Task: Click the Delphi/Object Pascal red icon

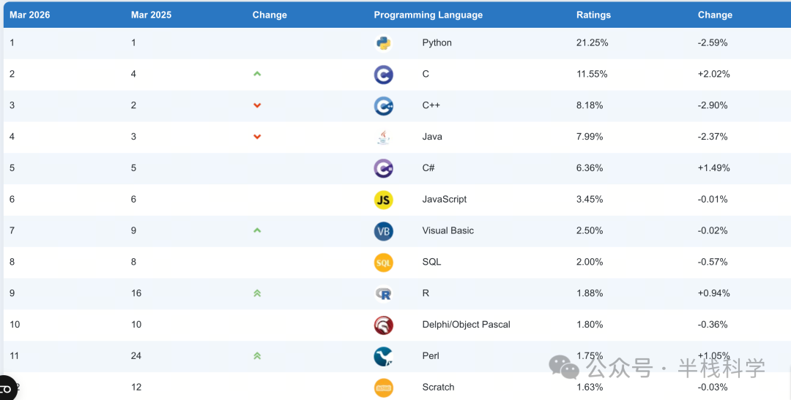Action: coord(383,325)
